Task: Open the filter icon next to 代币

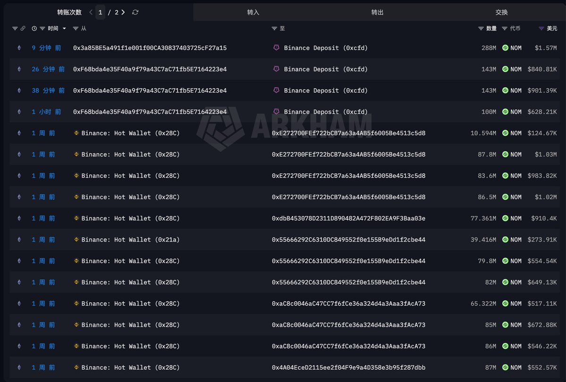Action: click(x=505, y=28)
